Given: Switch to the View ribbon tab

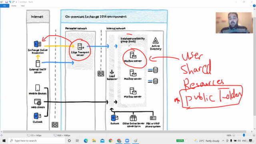Looking at the screenshot, I should click(x=22, y=6).
